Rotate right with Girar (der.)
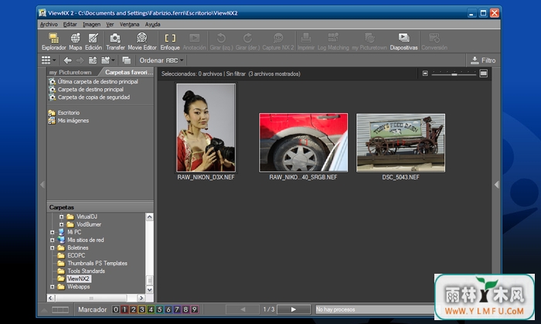541x324 pixels. point(247,42)
